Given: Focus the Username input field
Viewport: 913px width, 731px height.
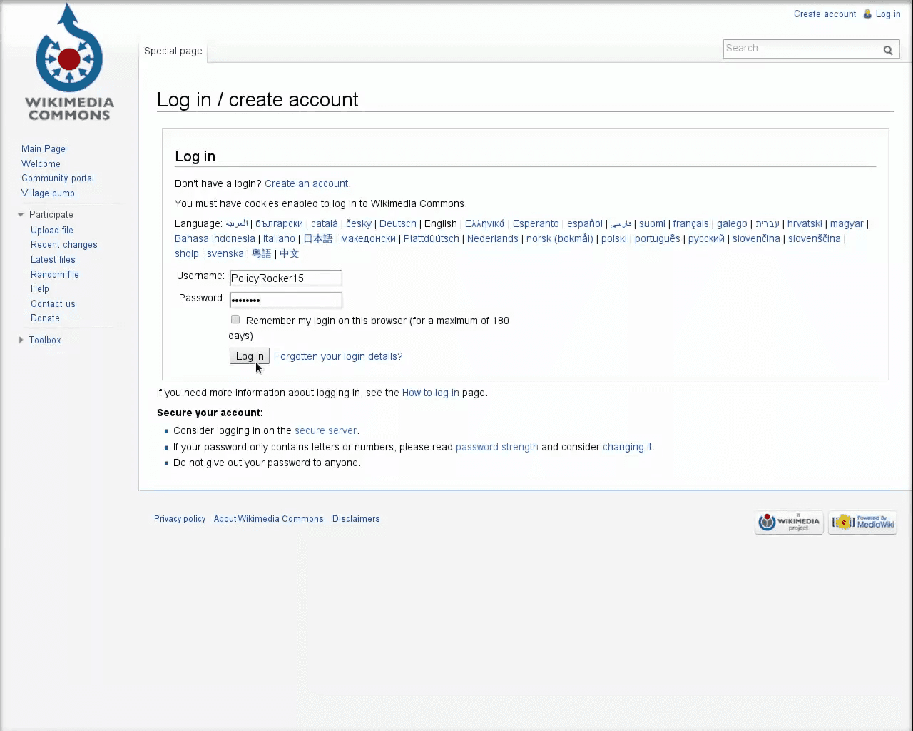Looking at the screenshot, I should [x=285, y=278].
